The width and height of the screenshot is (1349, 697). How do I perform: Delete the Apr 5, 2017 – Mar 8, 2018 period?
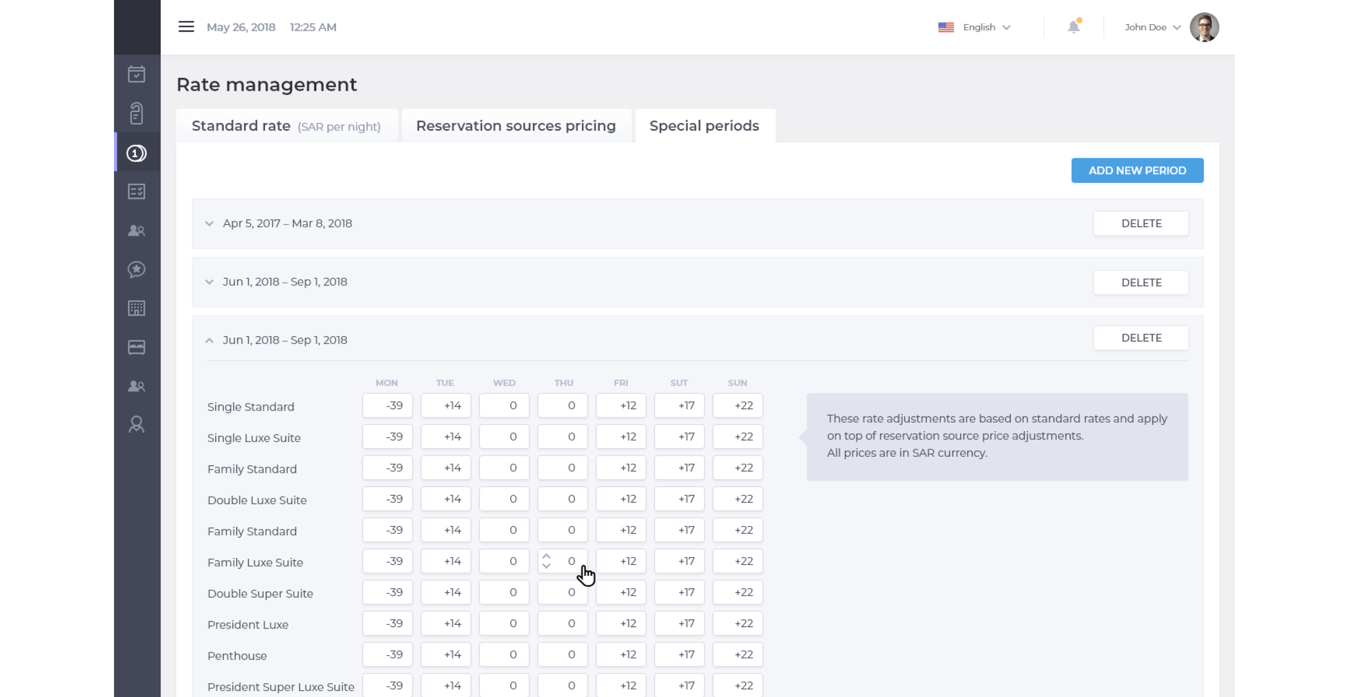pyautogui.click(x=1140, y=224)
